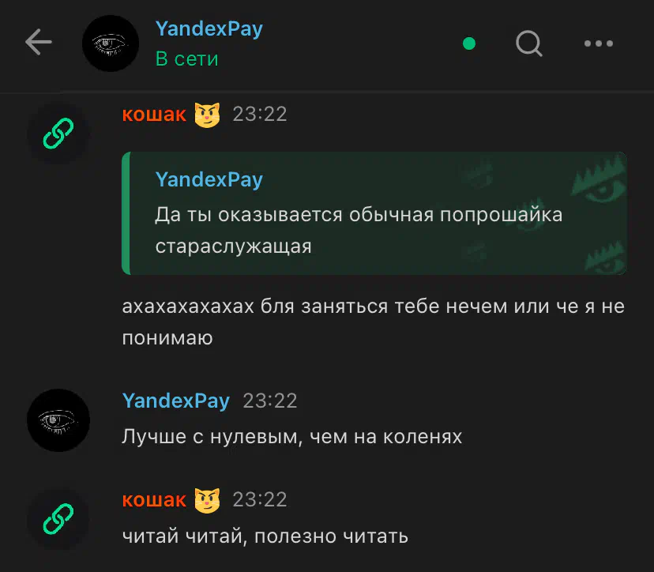Image resolution: width=654 pixels, height=572 pixels.
Task: Open the first кошак sender name
Action: point(154,115)
